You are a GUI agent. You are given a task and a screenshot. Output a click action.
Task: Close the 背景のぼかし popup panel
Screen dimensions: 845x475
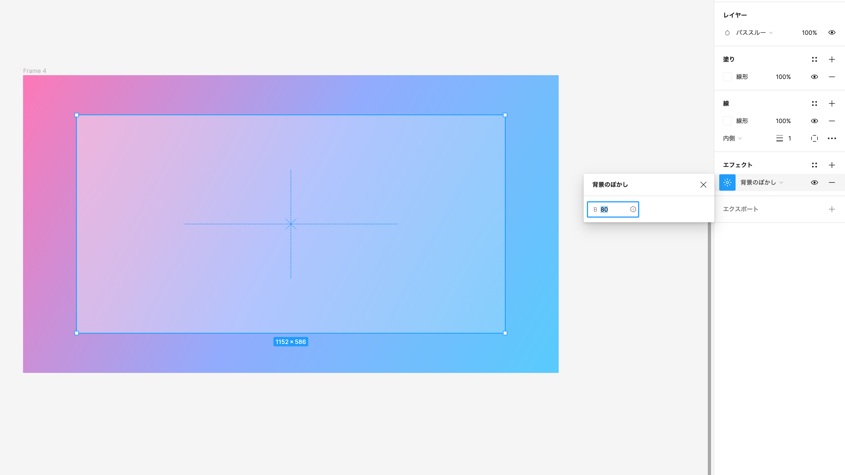click(x=703, y=185)
